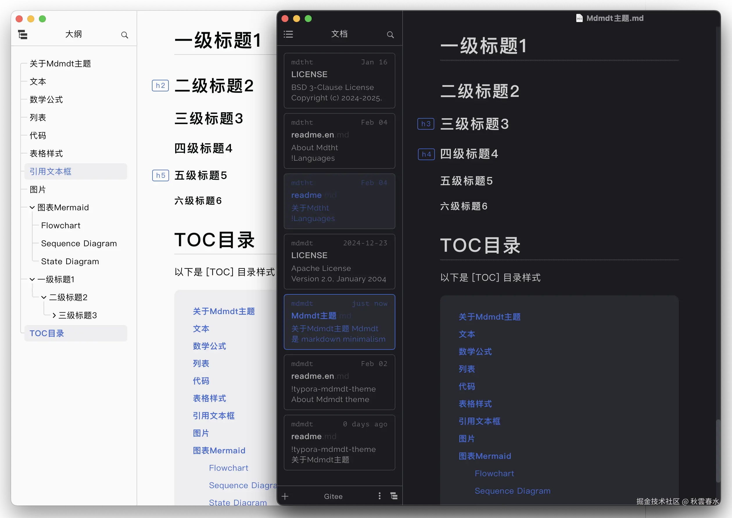Click the list view icon in dark sidebar
732x518 pixels.
[x=288, y=34]
